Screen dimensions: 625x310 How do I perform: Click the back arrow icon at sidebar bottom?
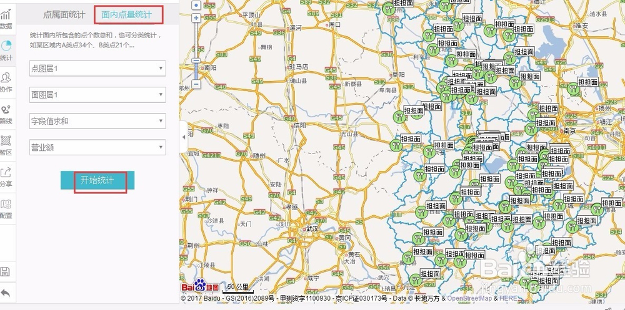tap(5, 293)
